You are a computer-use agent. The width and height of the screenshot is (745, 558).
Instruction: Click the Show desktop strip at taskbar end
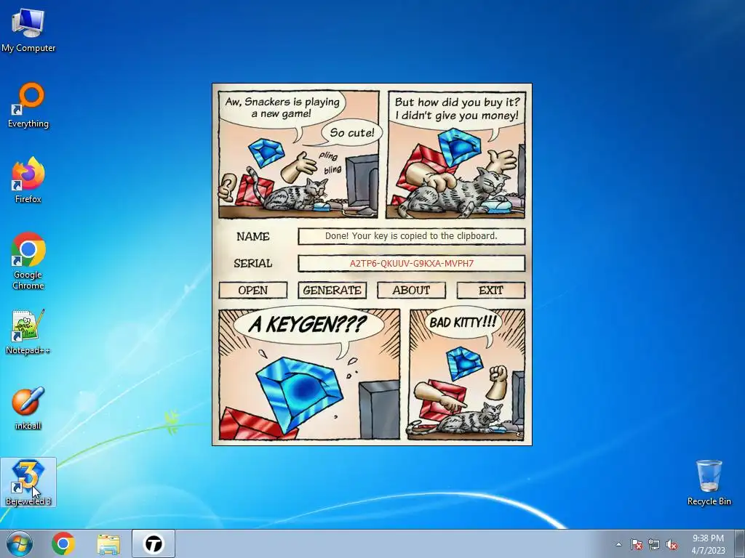pyautogui.click(x=740, y=543)
